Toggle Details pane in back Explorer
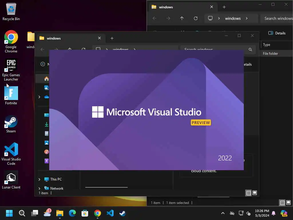The height and width of the screenshot is (220, 293). [277, 33]
